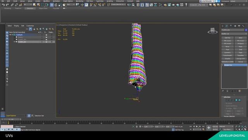The width and height of the screenshot is (248, 140).
Task: Open the Schematic View icon
Action: [155, 5]
